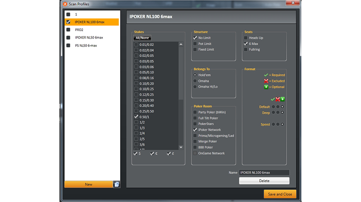Click the copy profile icon beside New
Viewport: 361px width, 202px height.
coord(117,184)
